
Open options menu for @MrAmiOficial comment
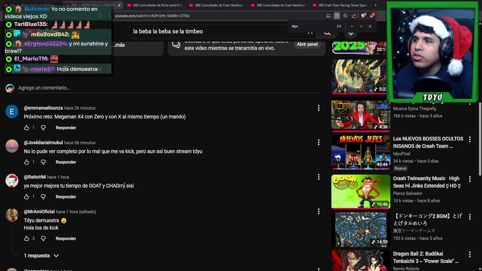[319, 212]
